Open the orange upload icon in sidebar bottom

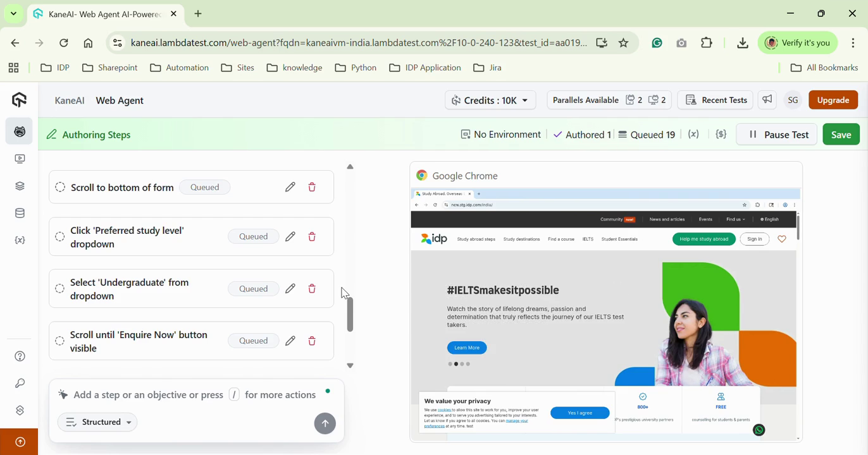pos(20,442)
